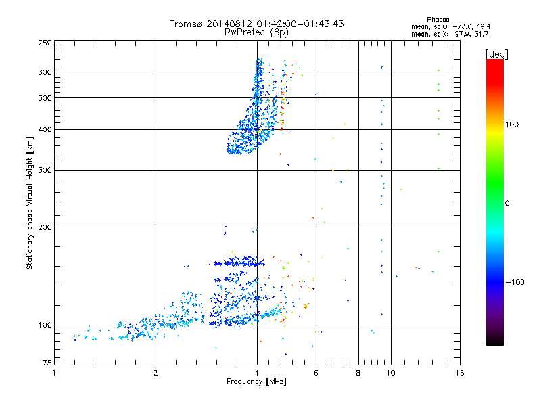Click the dense blue echo band near 150 km
541x406 pixels.
[x=238, y=263]
